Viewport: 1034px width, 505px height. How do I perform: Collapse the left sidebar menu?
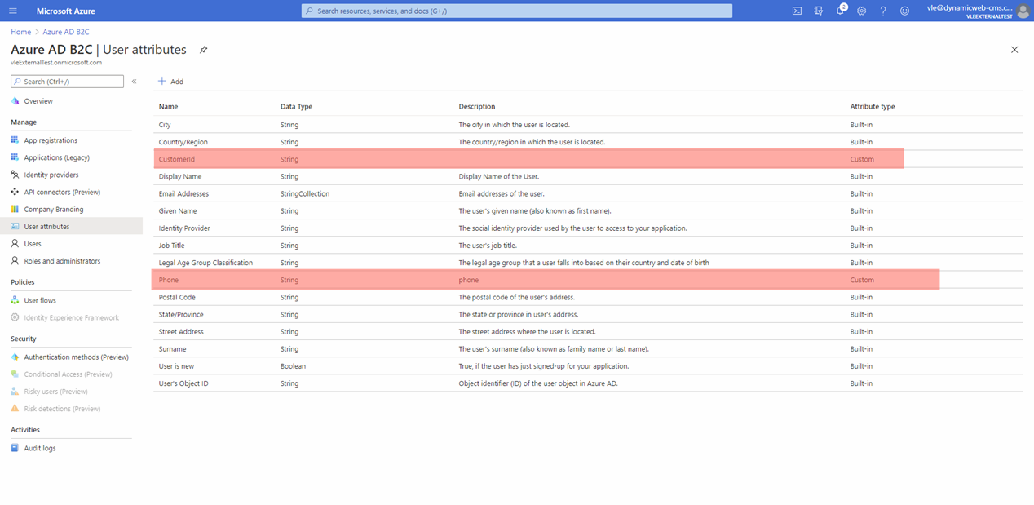click(134, 82)
